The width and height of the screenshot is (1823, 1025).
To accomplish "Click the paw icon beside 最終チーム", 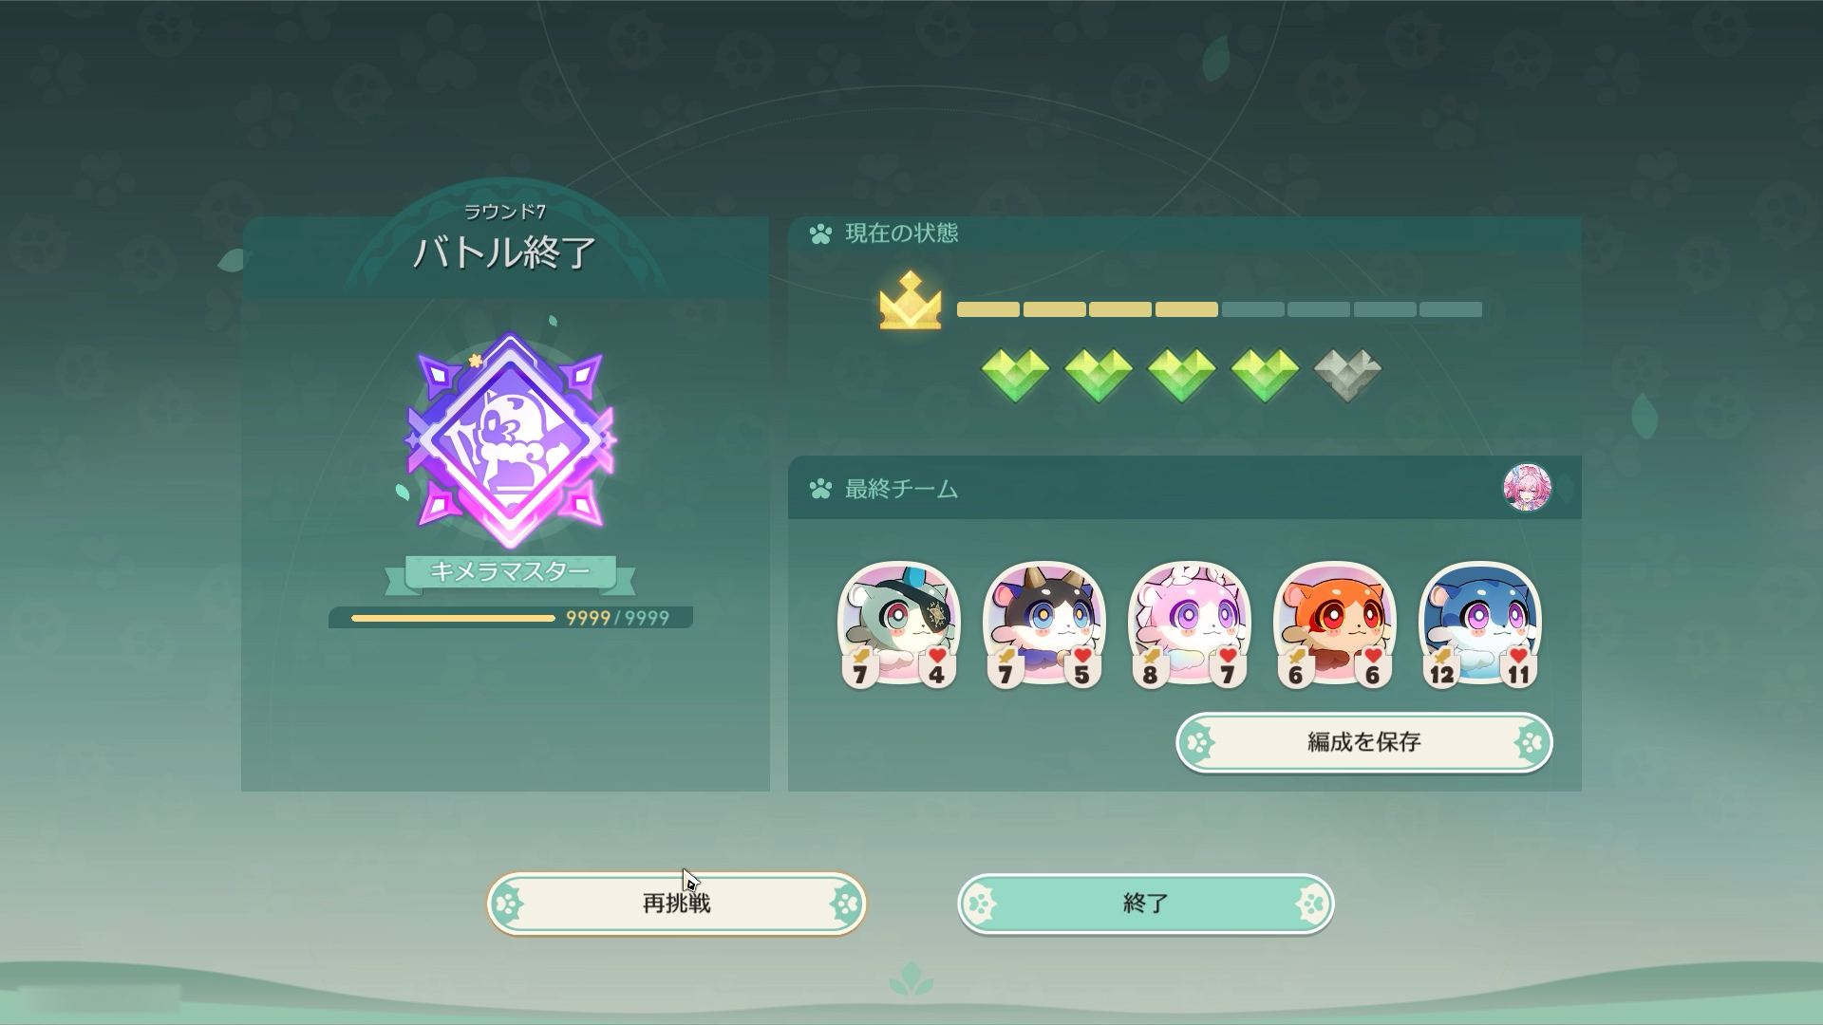I will [820, 490].
